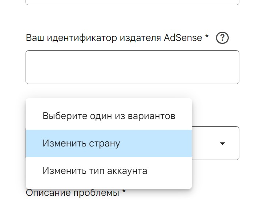Show tooltip via the circled question mark
Viewport: 277px width, 202px height.
[222, 38]
